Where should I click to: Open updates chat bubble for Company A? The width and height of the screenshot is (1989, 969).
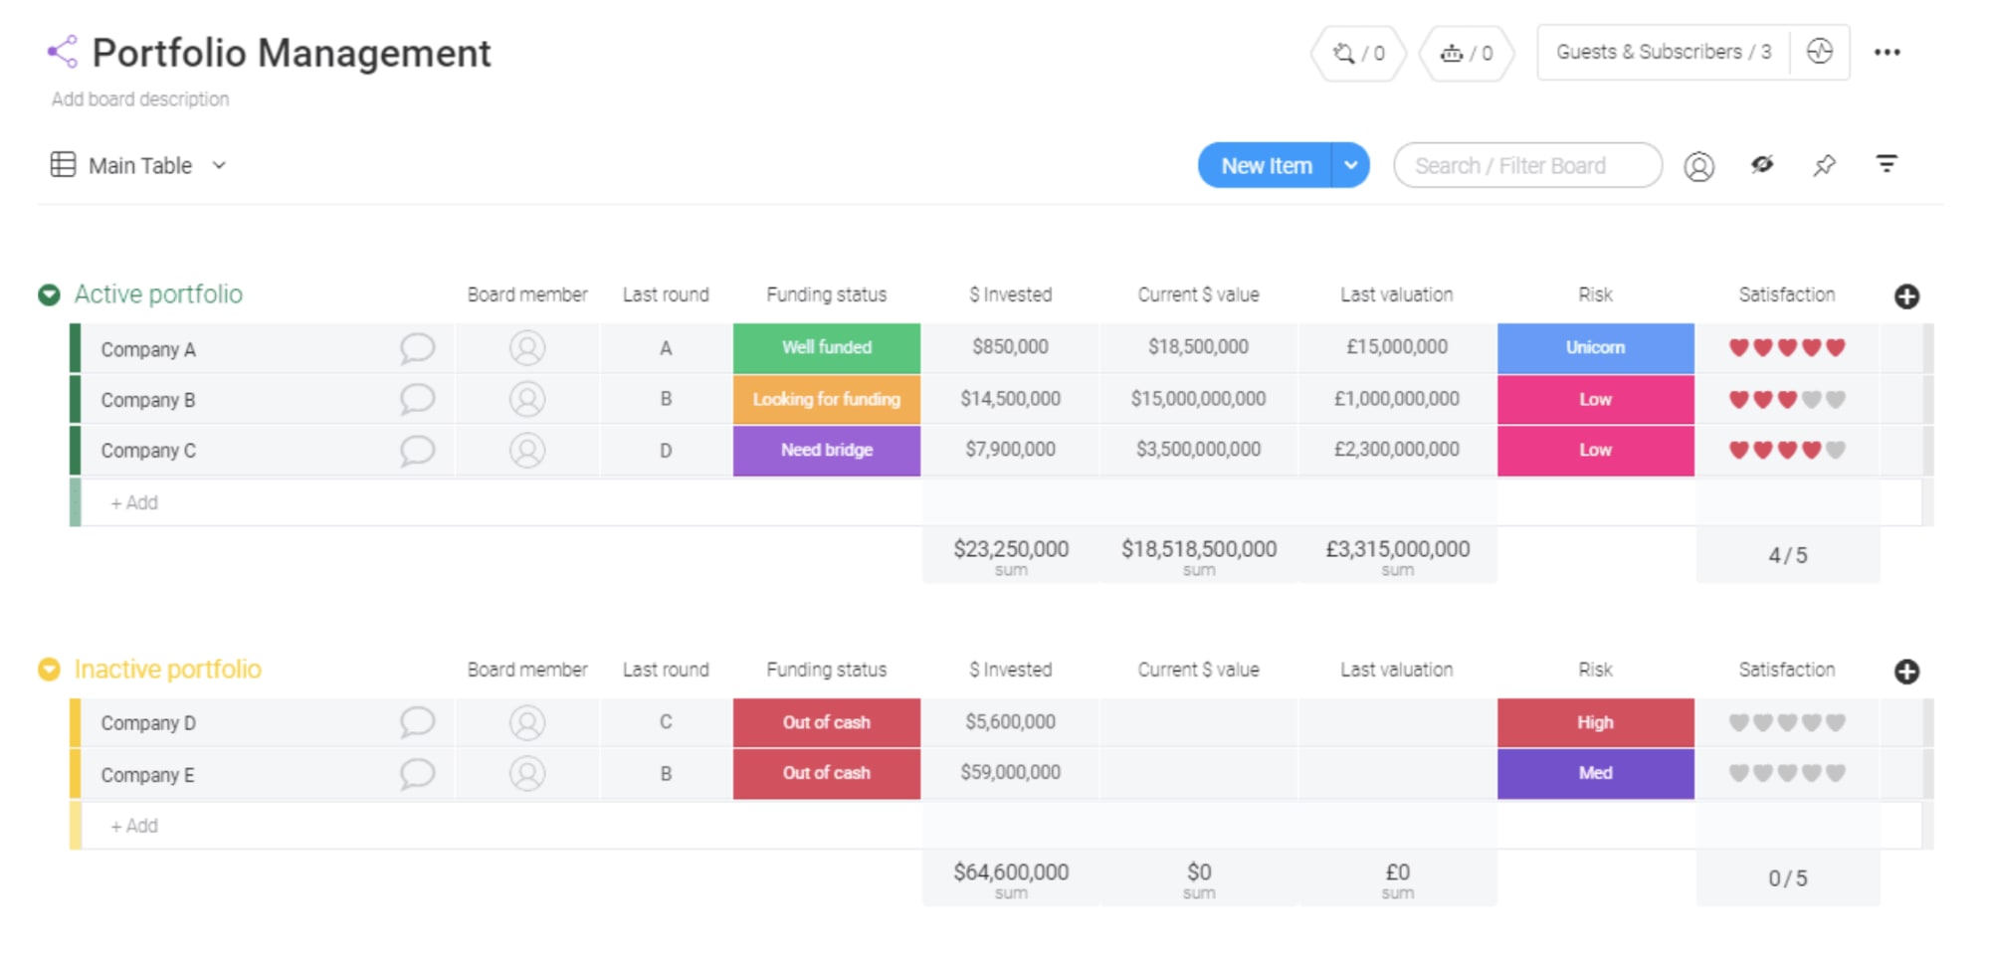418,348
